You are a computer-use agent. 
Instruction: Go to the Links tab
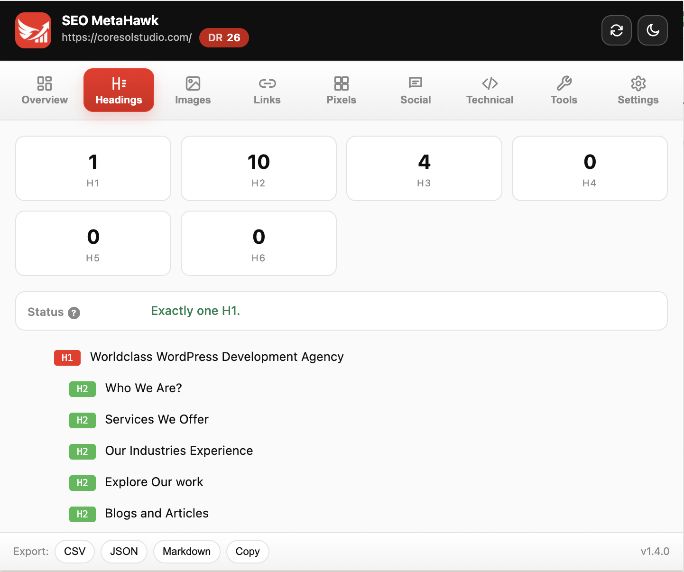click(267, 90)
